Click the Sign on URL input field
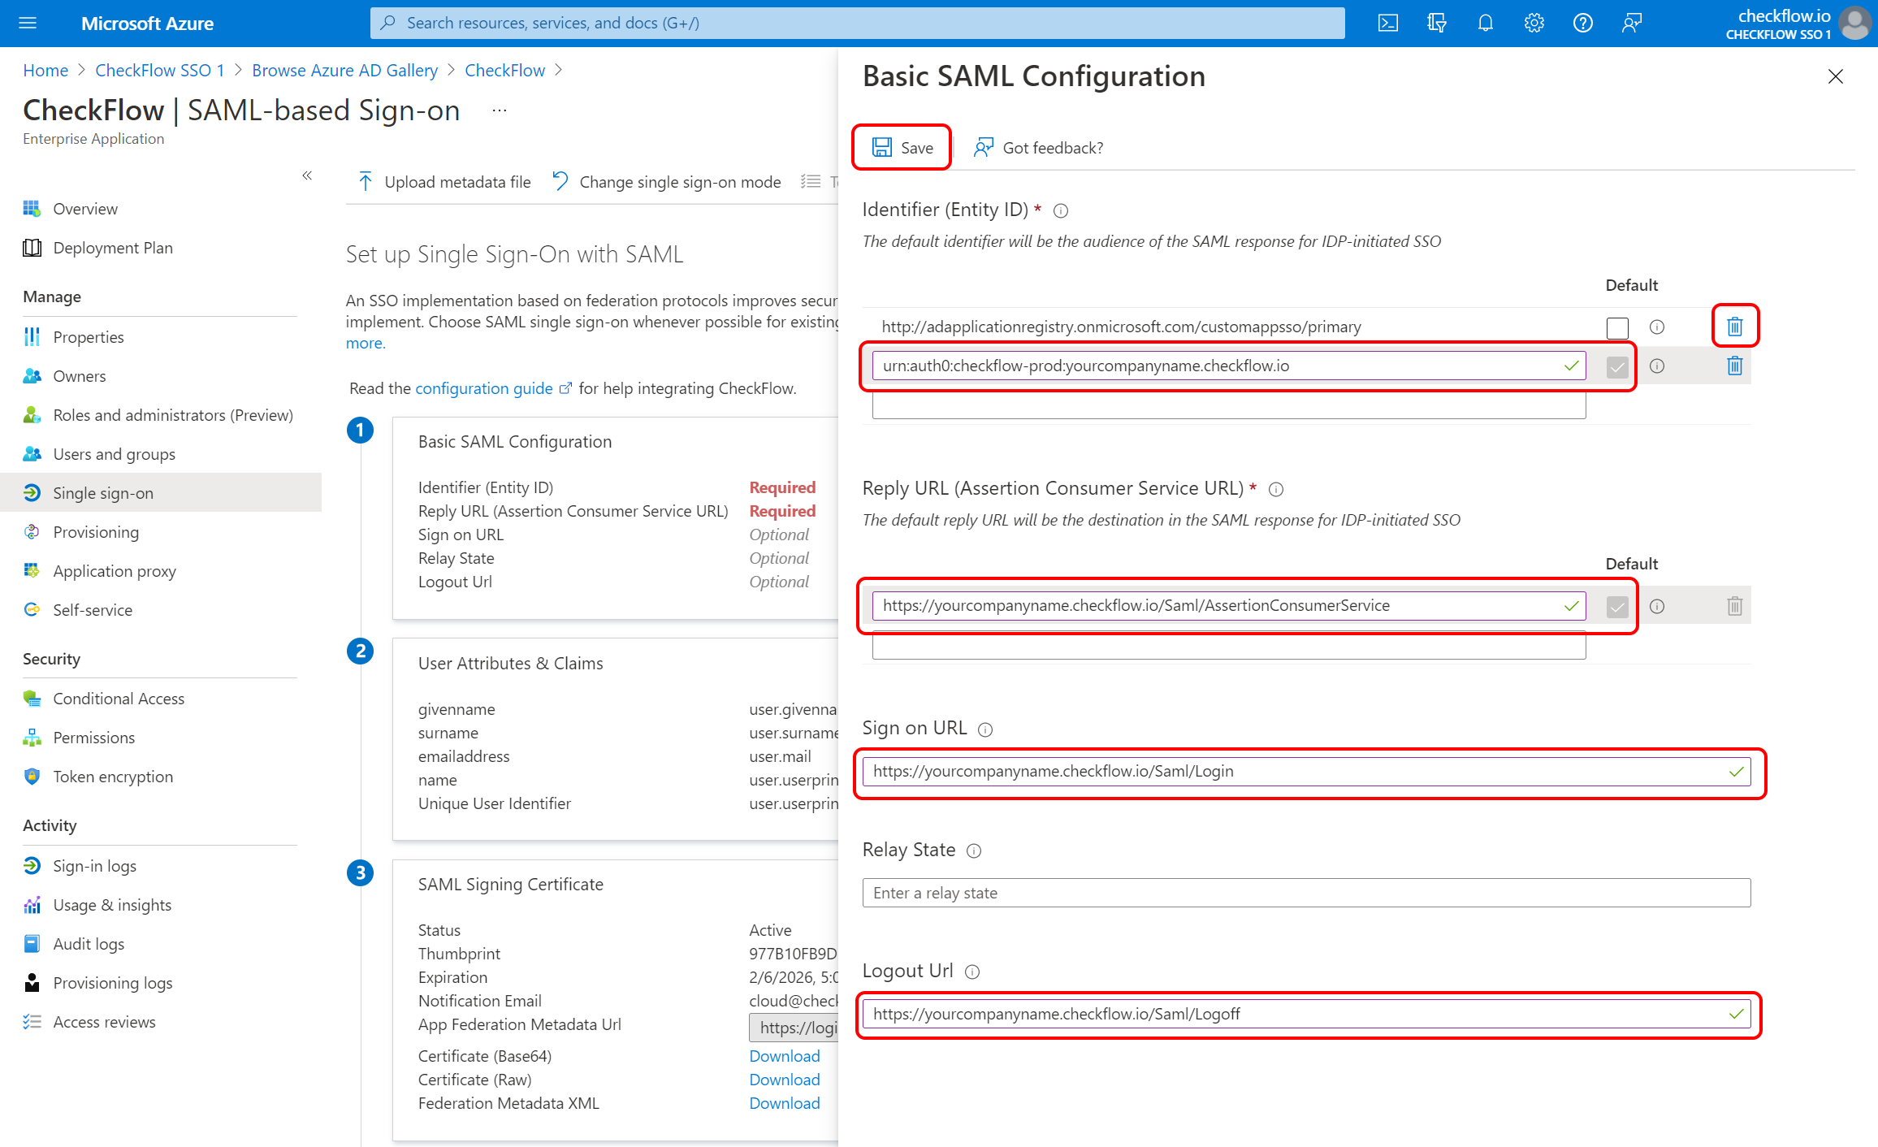The image size is (1878, 1147). pos(1306,771)
